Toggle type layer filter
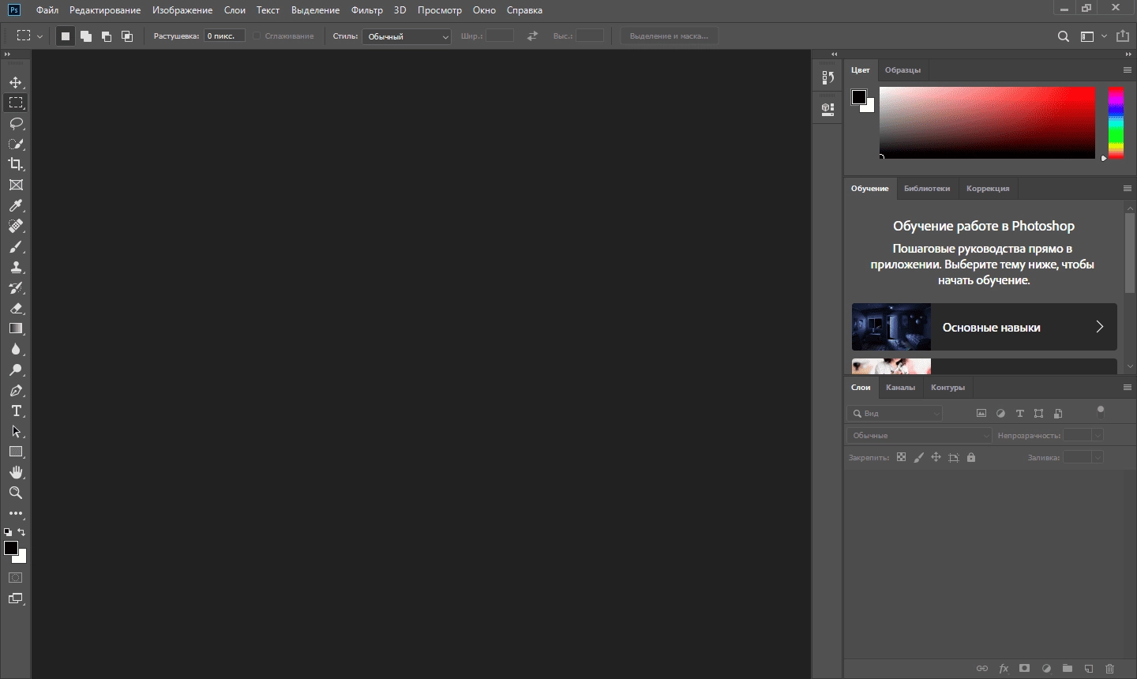Image resolution: width=1137 pixels, height=679 pixels. pyautogui.click(x=1019, y=413)
